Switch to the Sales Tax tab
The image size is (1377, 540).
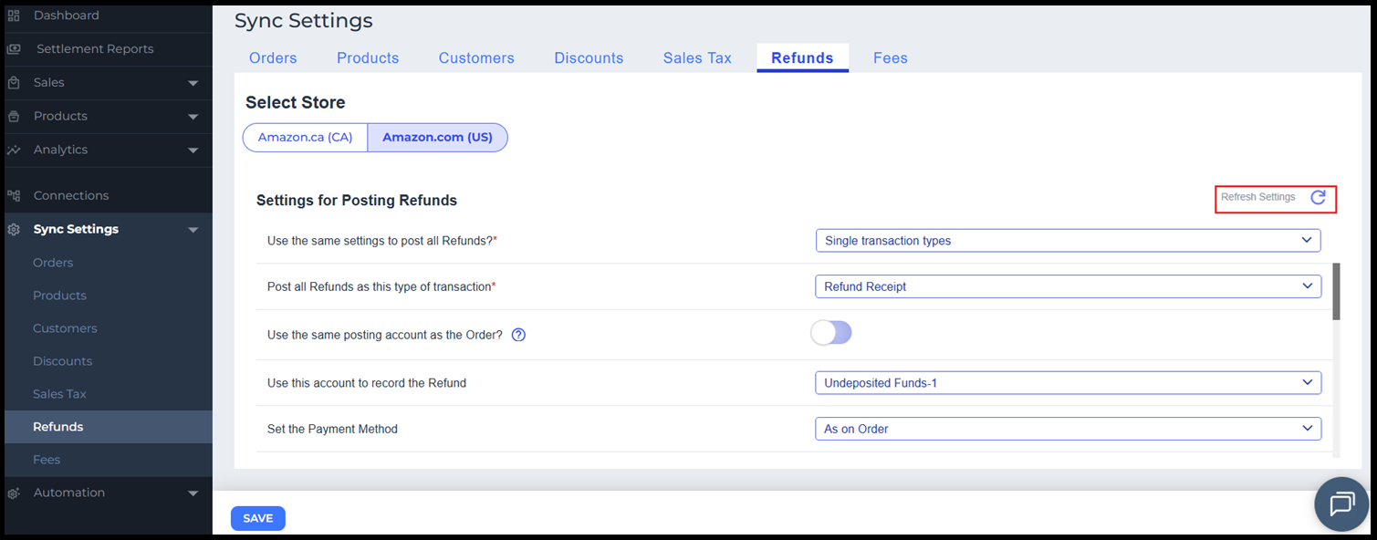(697, 58)
